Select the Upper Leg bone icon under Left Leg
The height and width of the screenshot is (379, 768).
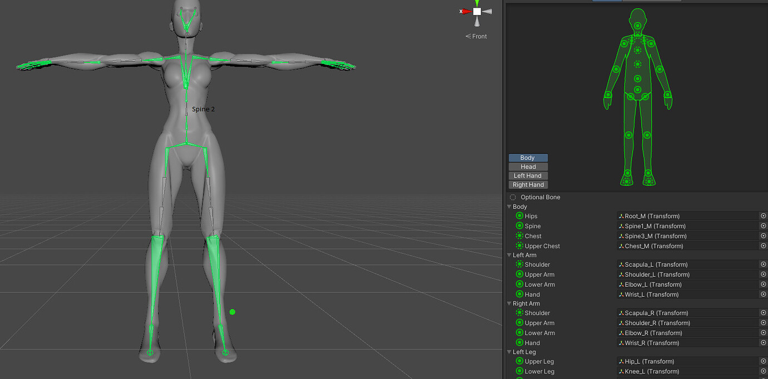[519, 361]
